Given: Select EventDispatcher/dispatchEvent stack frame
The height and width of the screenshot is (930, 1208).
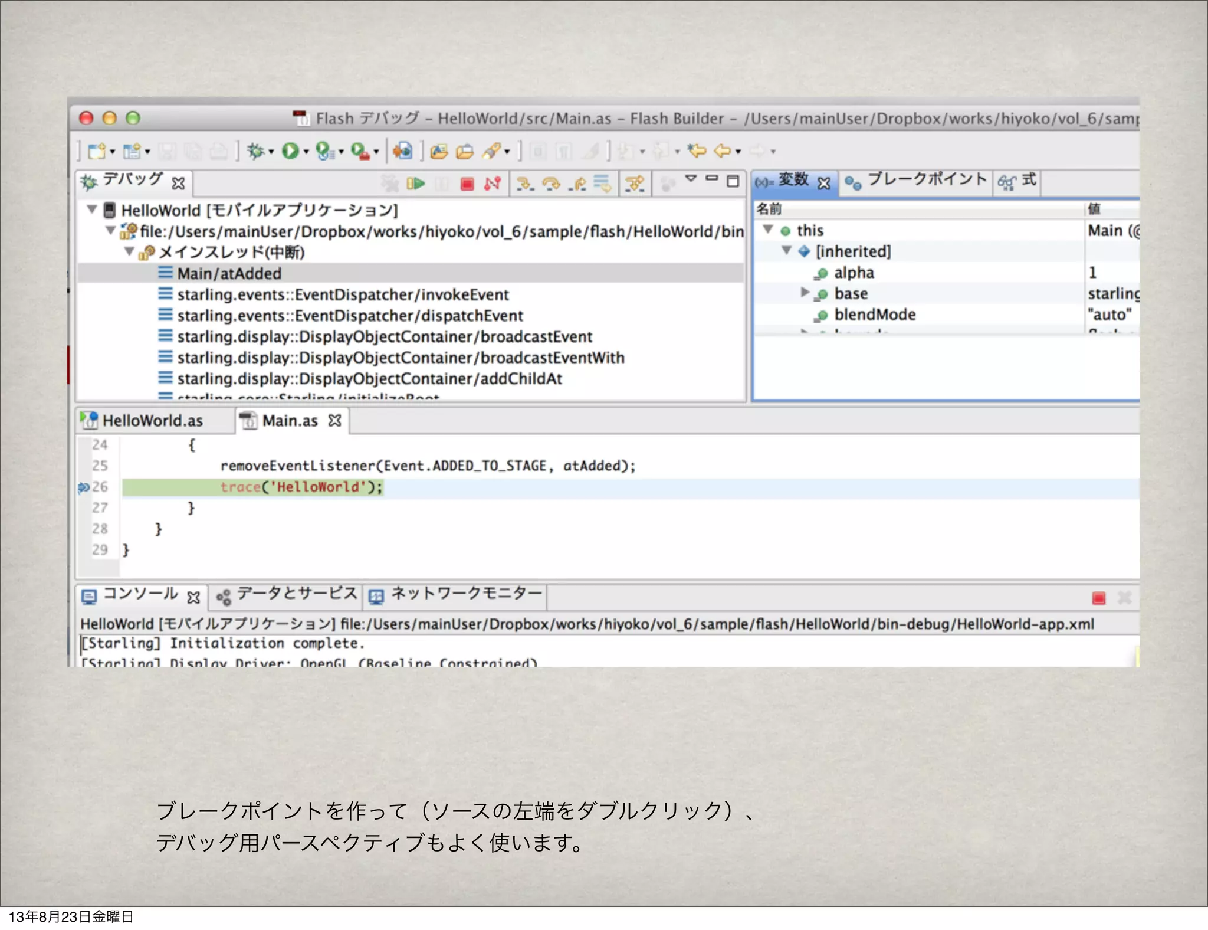Looking at the screenshot, I should tap(410, 316).
